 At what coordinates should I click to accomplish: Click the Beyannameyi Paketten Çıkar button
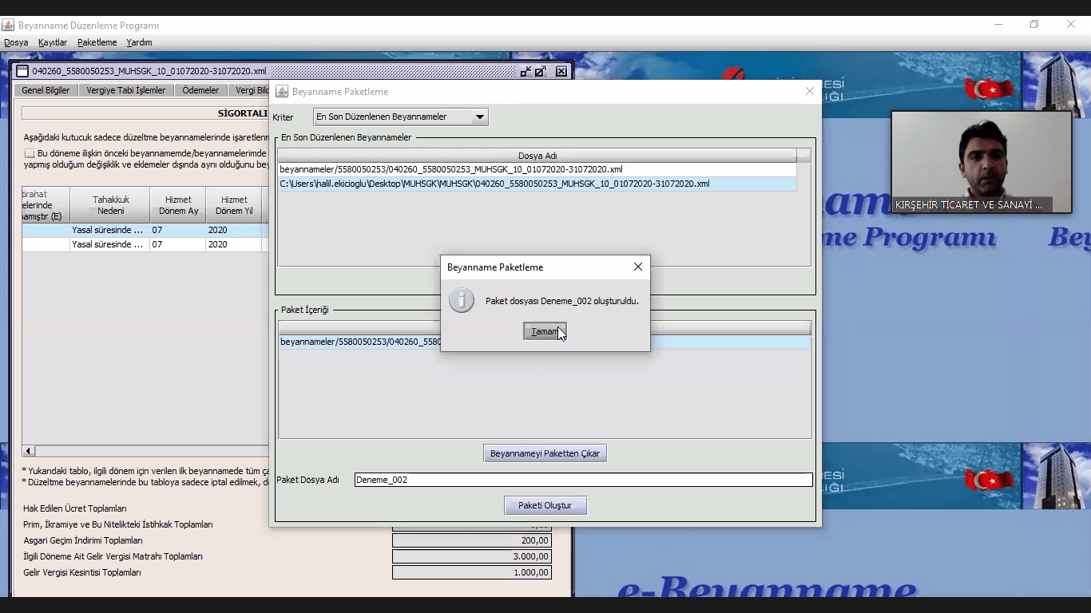[545, 453]
